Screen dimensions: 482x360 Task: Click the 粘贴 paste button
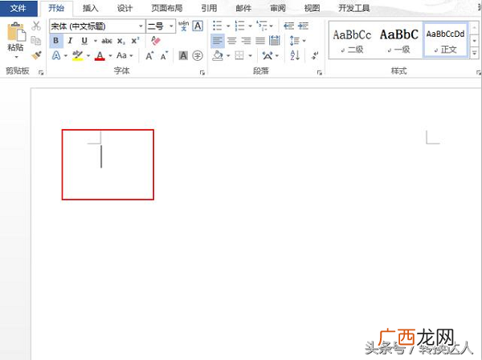15,40
